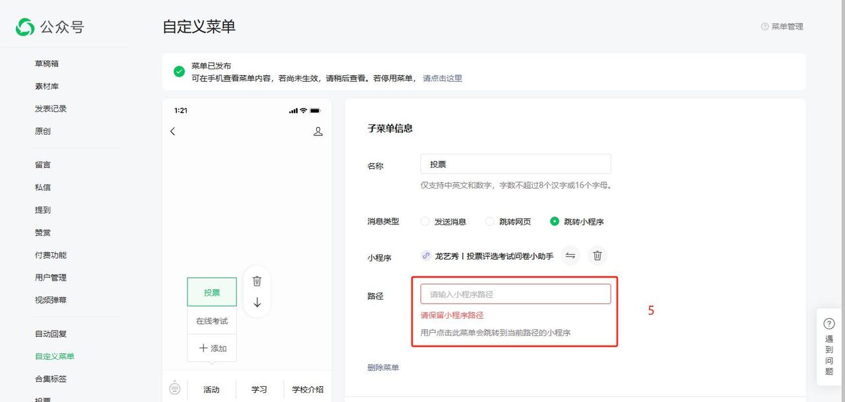
Task: Click the back arrow in the phone preview
Action: (x=172, y=131)
